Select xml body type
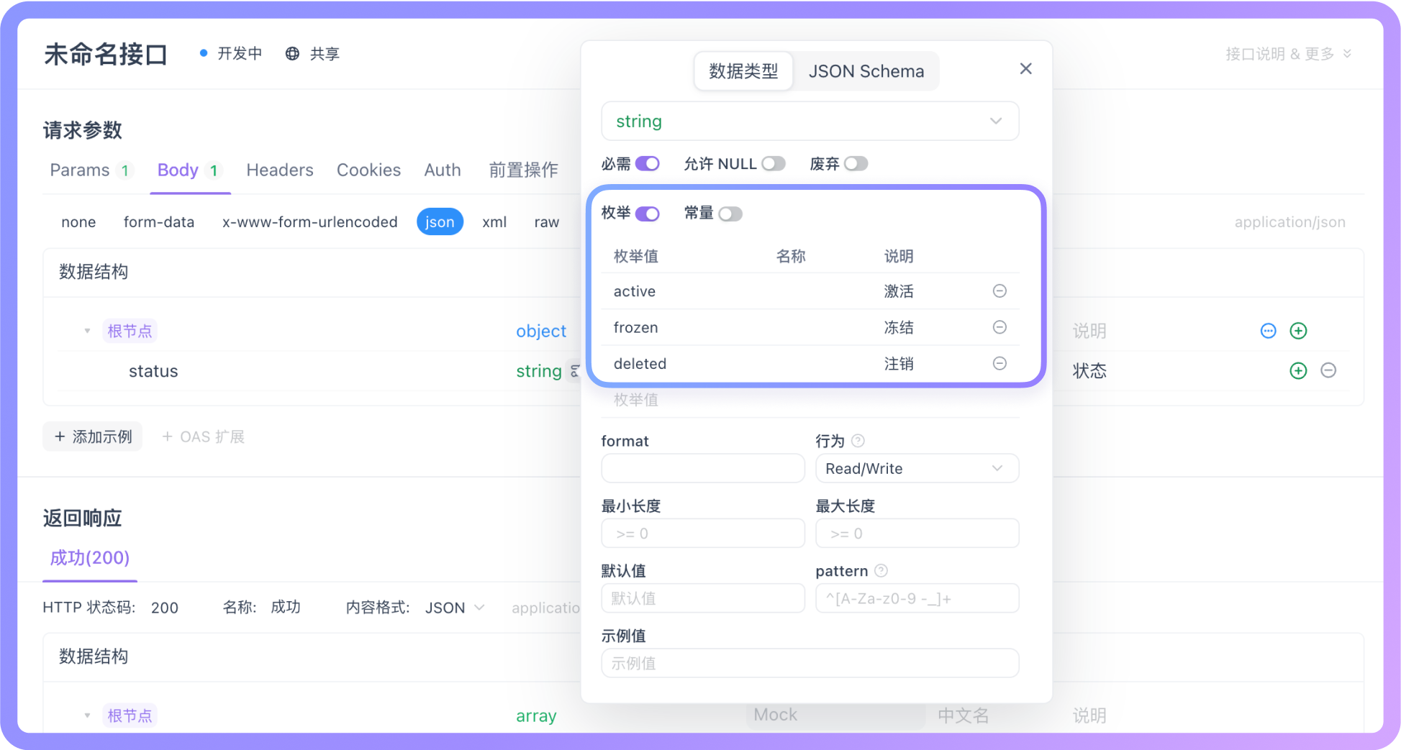Image resolution: width=1401 pixels, height=750 pixels. point(494,222)
